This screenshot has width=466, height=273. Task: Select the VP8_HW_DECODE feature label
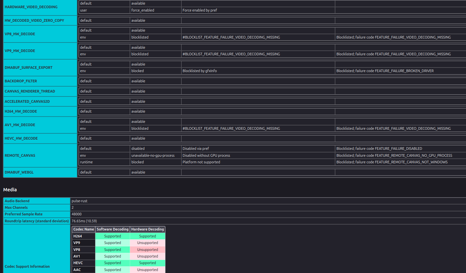coord(20,34)
